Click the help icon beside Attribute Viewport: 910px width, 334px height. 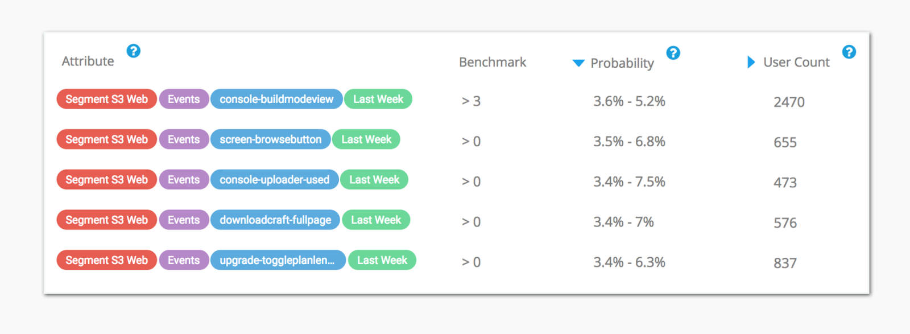click(133, 51)
